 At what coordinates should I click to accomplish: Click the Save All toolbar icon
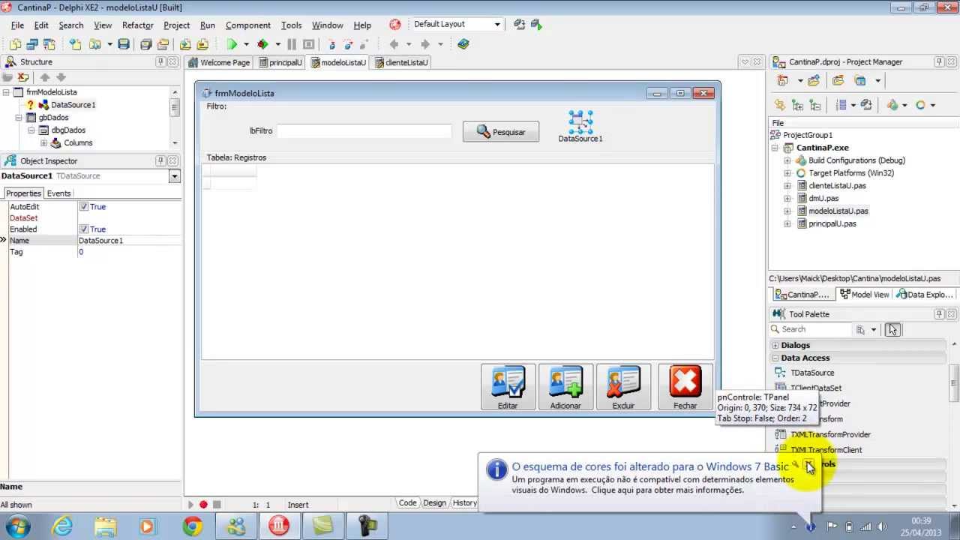click(146, 44)
